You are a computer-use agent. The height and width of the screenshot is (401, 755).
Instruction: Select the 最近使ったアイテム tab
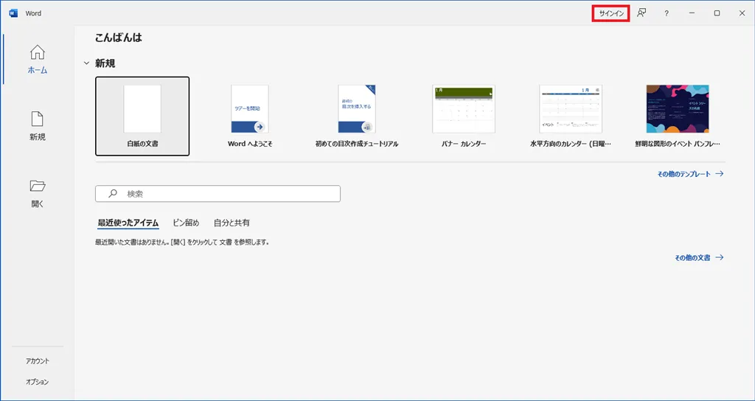(x=128, y=223)
